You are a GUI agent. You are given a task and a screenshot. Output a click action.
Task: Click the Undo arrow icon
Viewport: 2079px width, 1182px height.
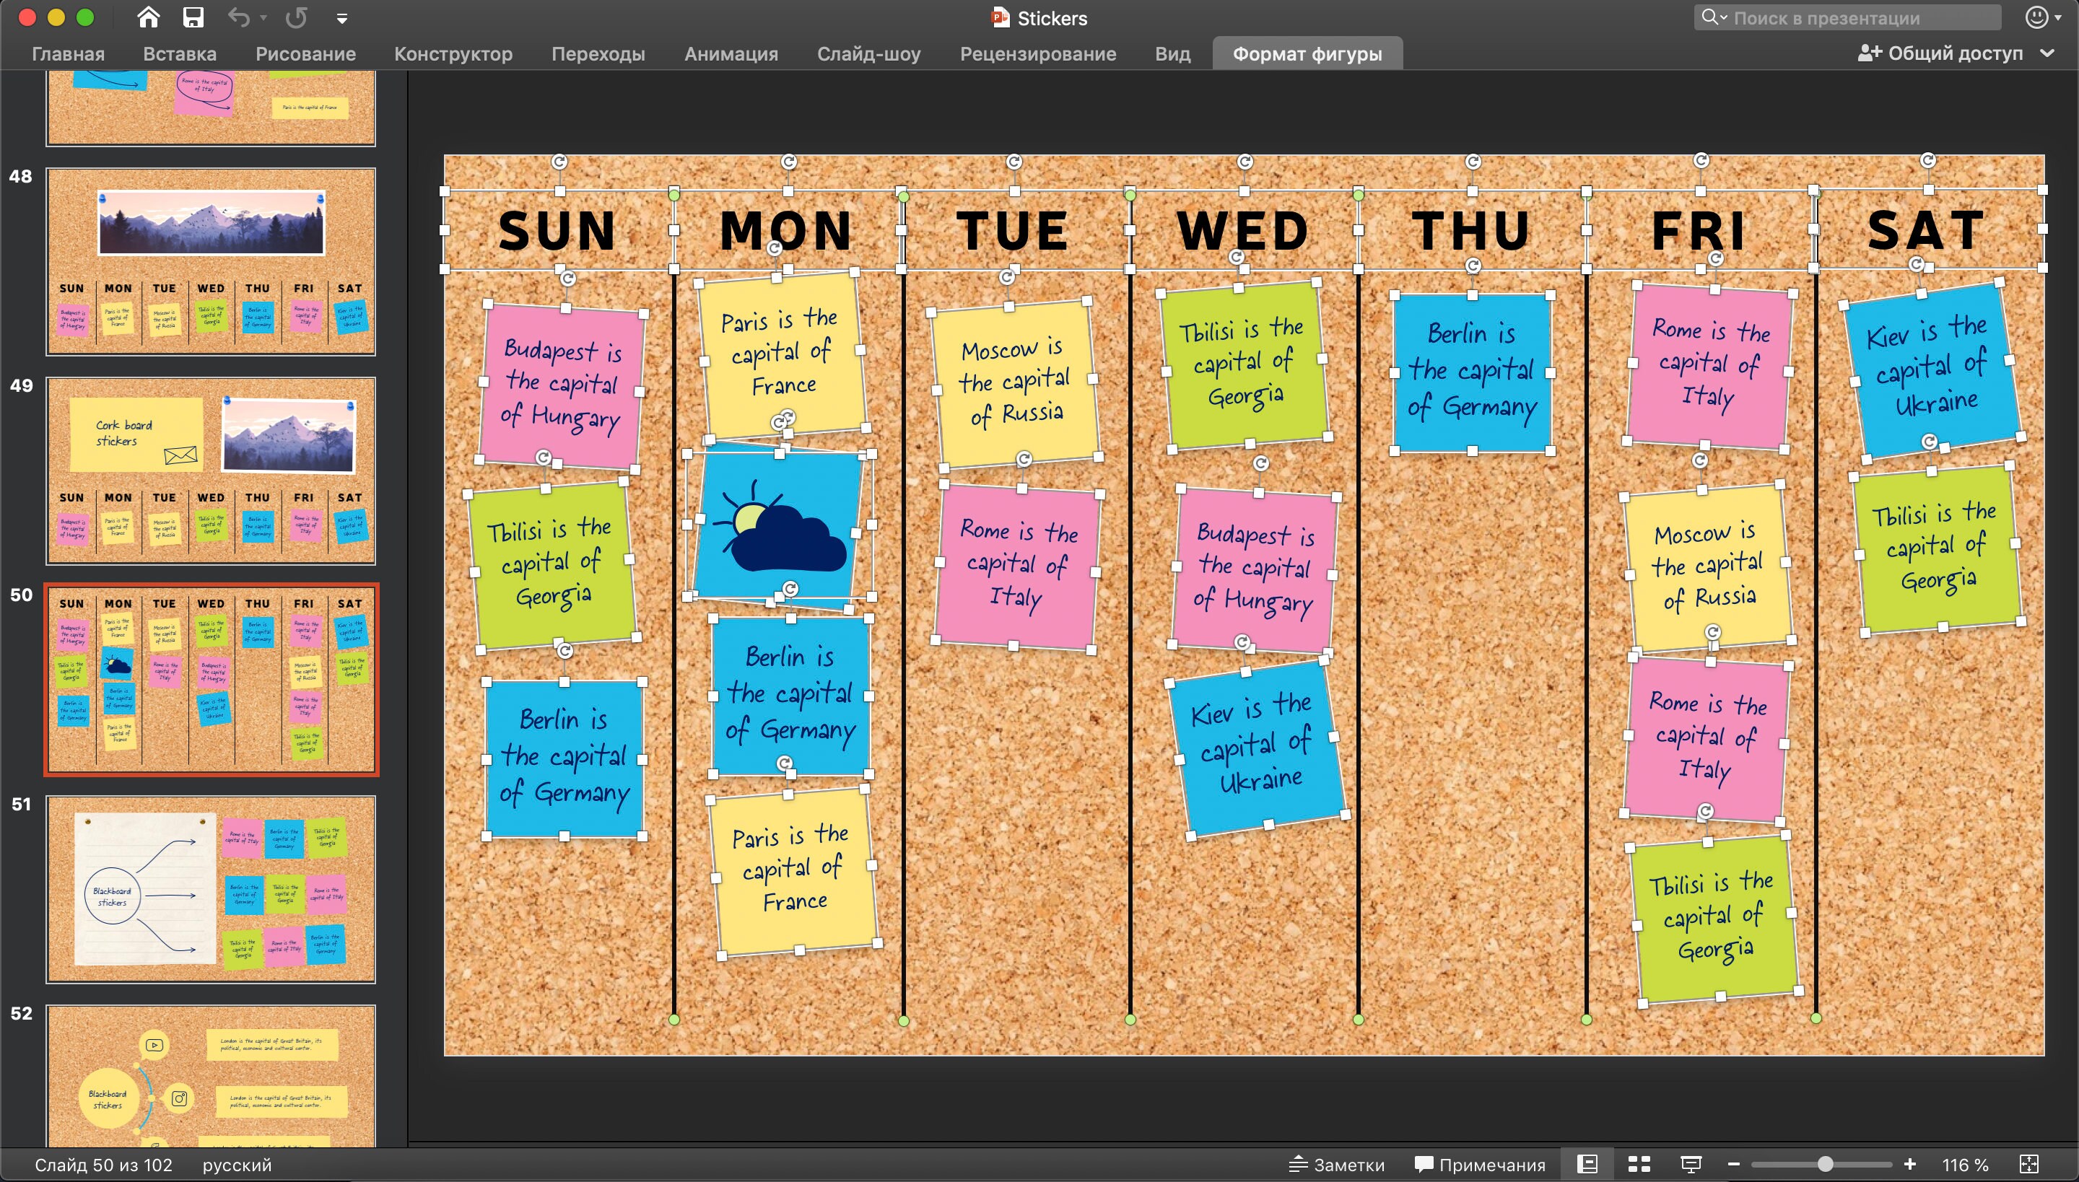click(x=240, y=17)
